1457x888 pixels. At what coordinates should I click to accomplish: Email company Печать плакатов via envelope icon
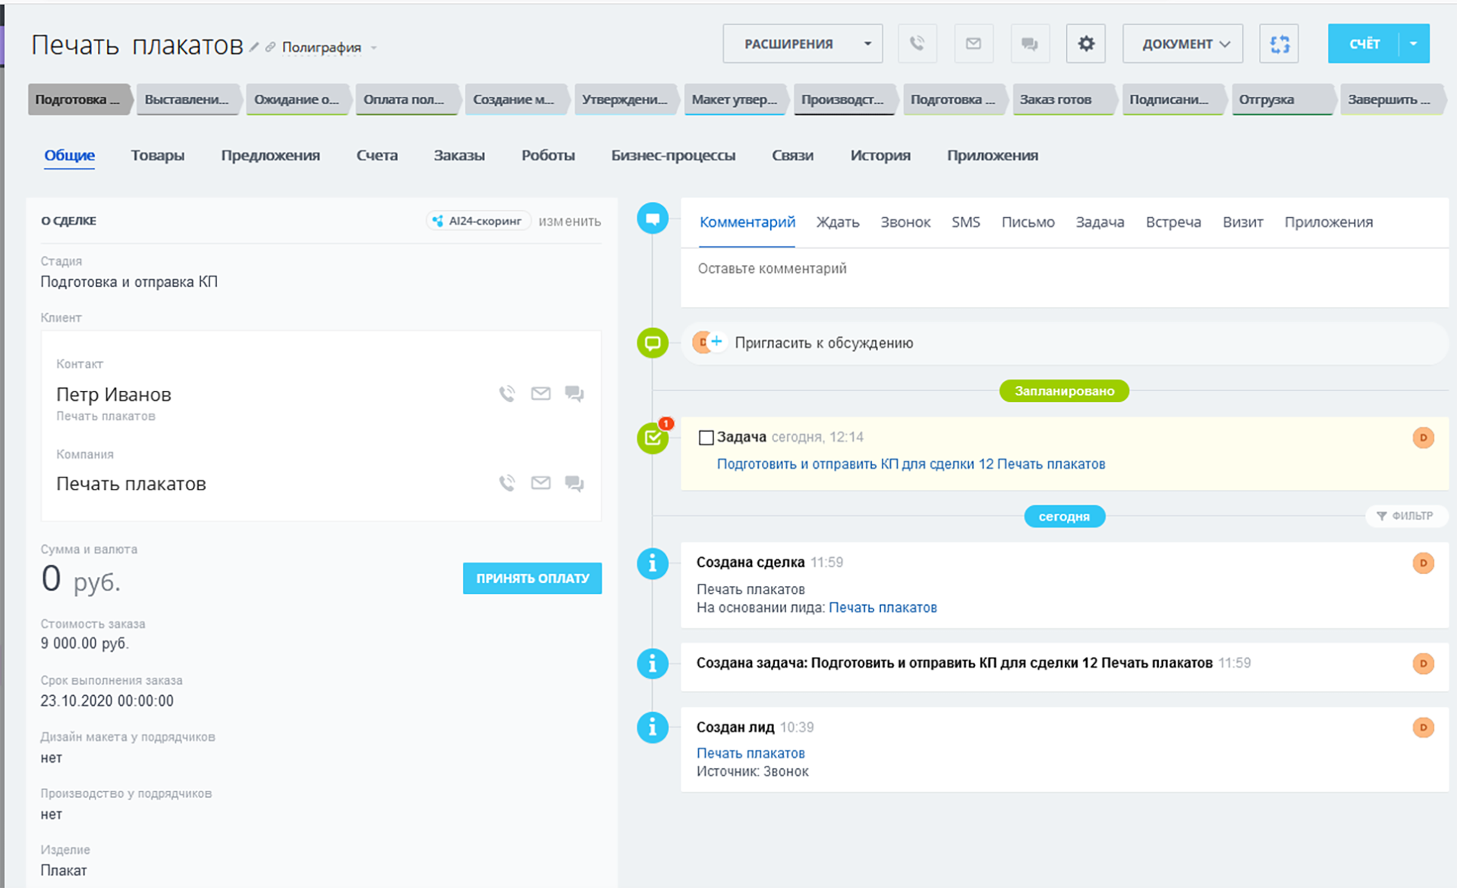pos(540,483)
